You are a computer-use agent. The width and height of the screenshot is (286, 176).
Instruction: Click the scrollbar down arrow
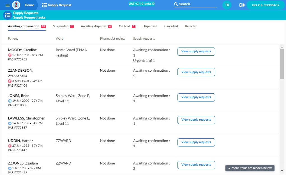[282, 171]
